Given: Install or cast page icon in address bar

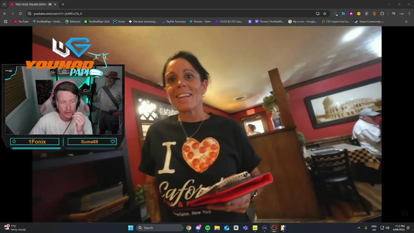Looking at the screenshot, I should click(x=318, y=14).
